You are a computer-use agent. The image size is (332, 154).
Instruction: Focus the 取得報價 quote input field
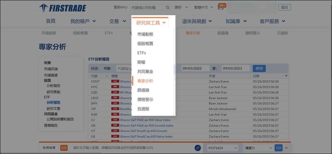click(x=50, y=148)
